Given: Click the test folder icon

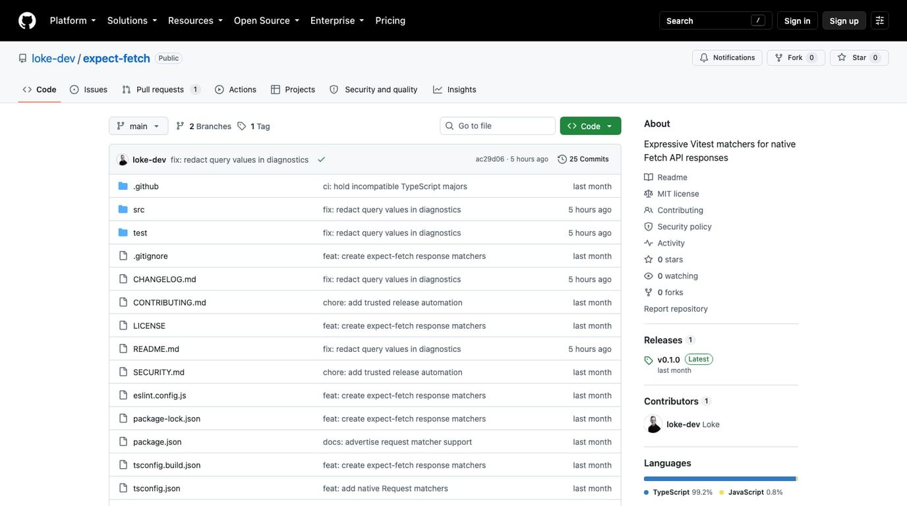Looking at the screenshot, I should 123,233.
